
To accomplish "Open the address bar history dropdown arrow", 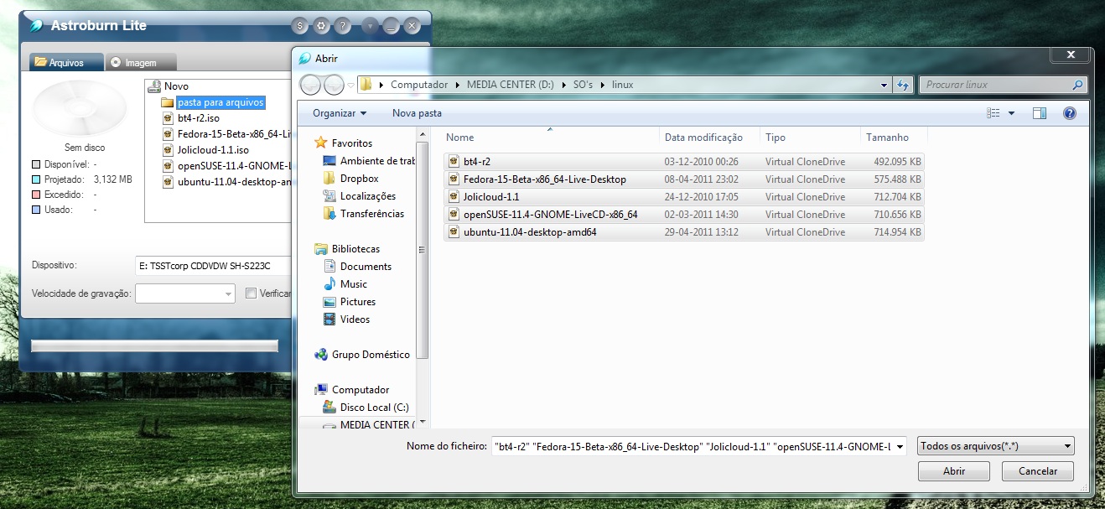I will pos(885,85).
